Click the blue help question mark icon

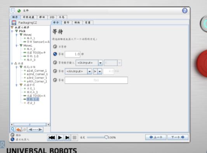(x=185, y=10)
